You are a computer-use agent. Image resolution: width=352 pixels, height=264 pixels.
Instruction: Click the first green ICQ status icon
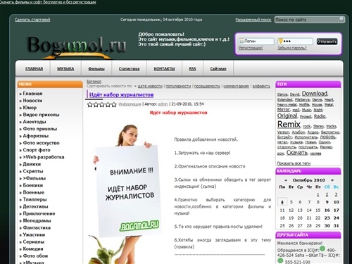pos(322,249)
